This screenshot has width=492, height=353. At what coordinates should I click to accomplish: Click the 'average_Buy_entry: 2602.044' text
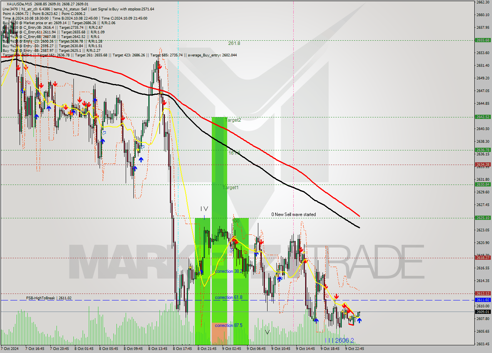tap(212, 55)
